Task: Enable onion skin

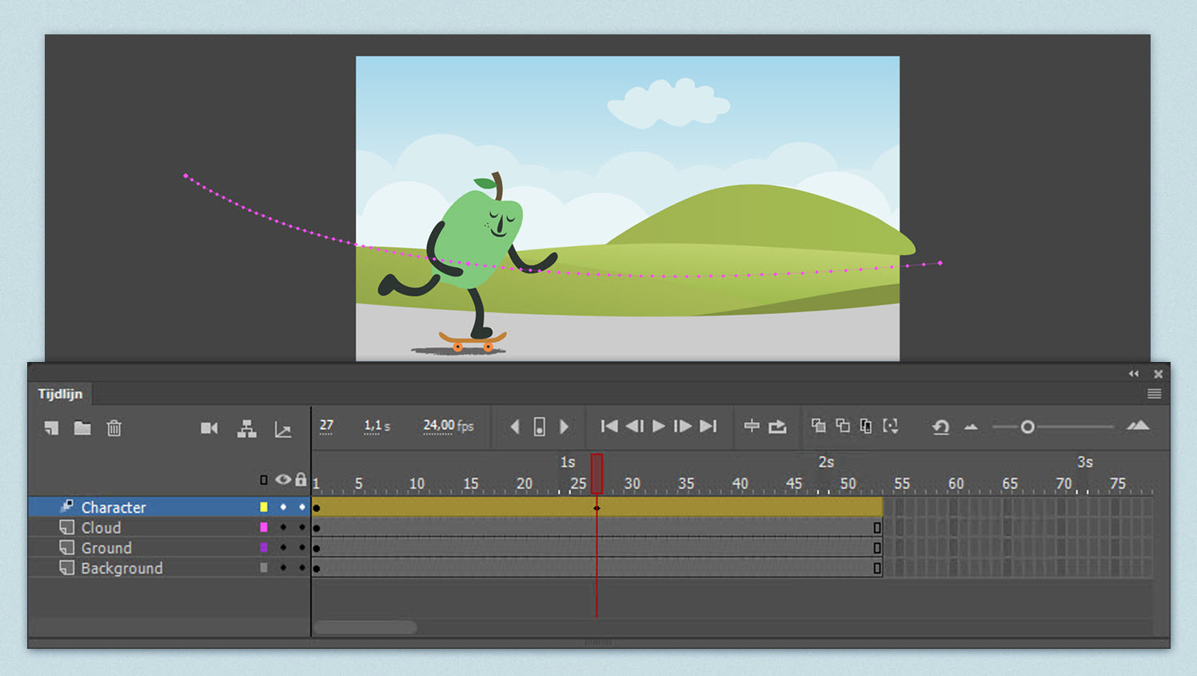Action: [818, 425]
